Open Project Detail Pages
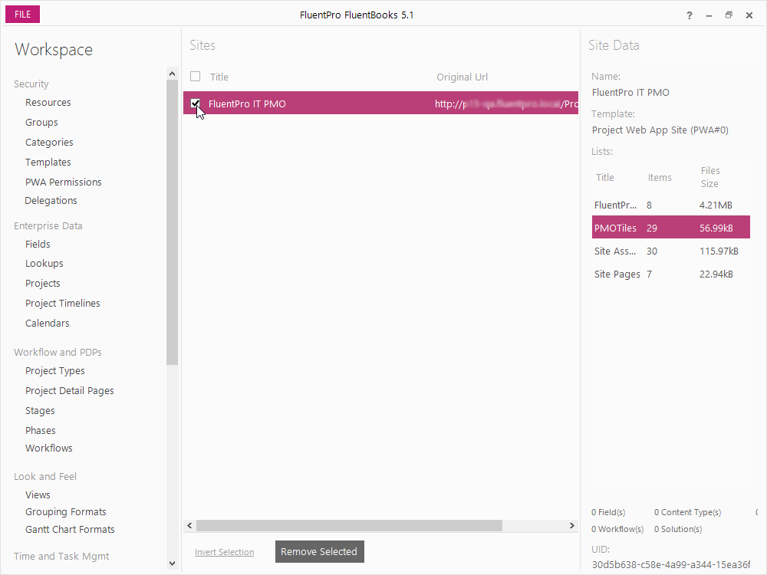The height and width of the screenshot is (575, 767). pyautogui.click(x=70, y=391)
